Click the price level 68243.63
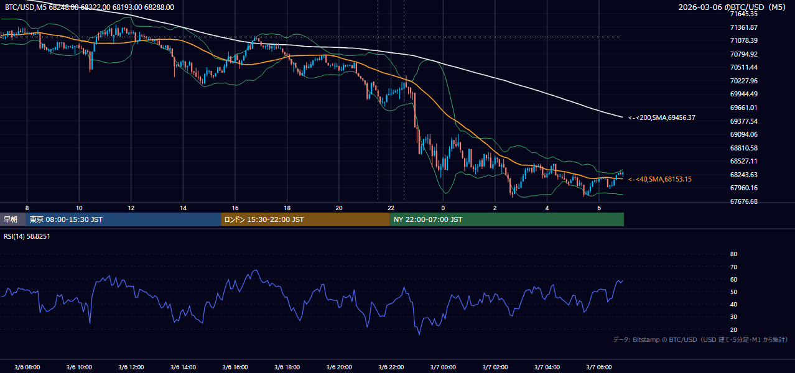 coord(744,175)
